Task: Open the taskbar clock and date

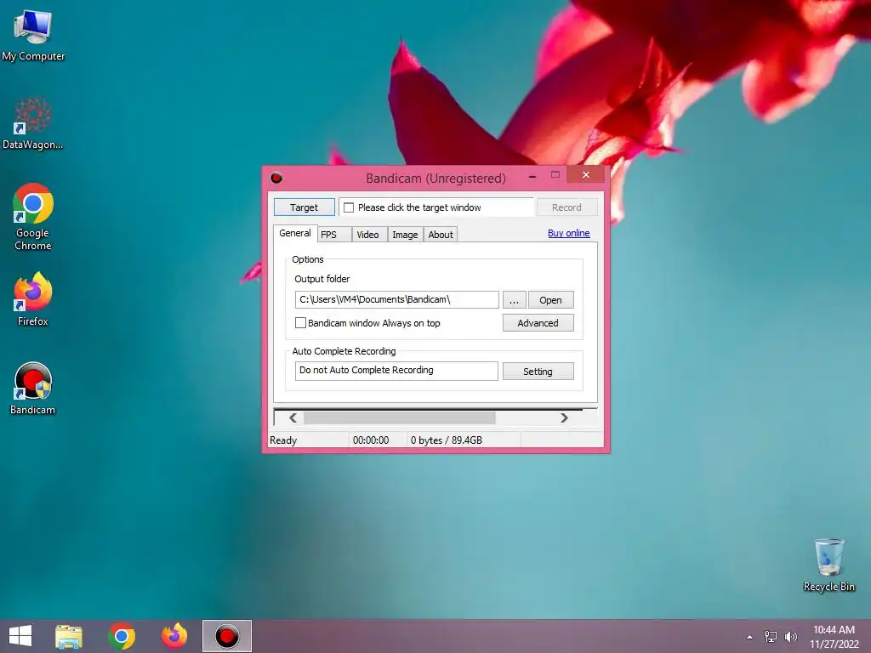Action: [834, 637]
